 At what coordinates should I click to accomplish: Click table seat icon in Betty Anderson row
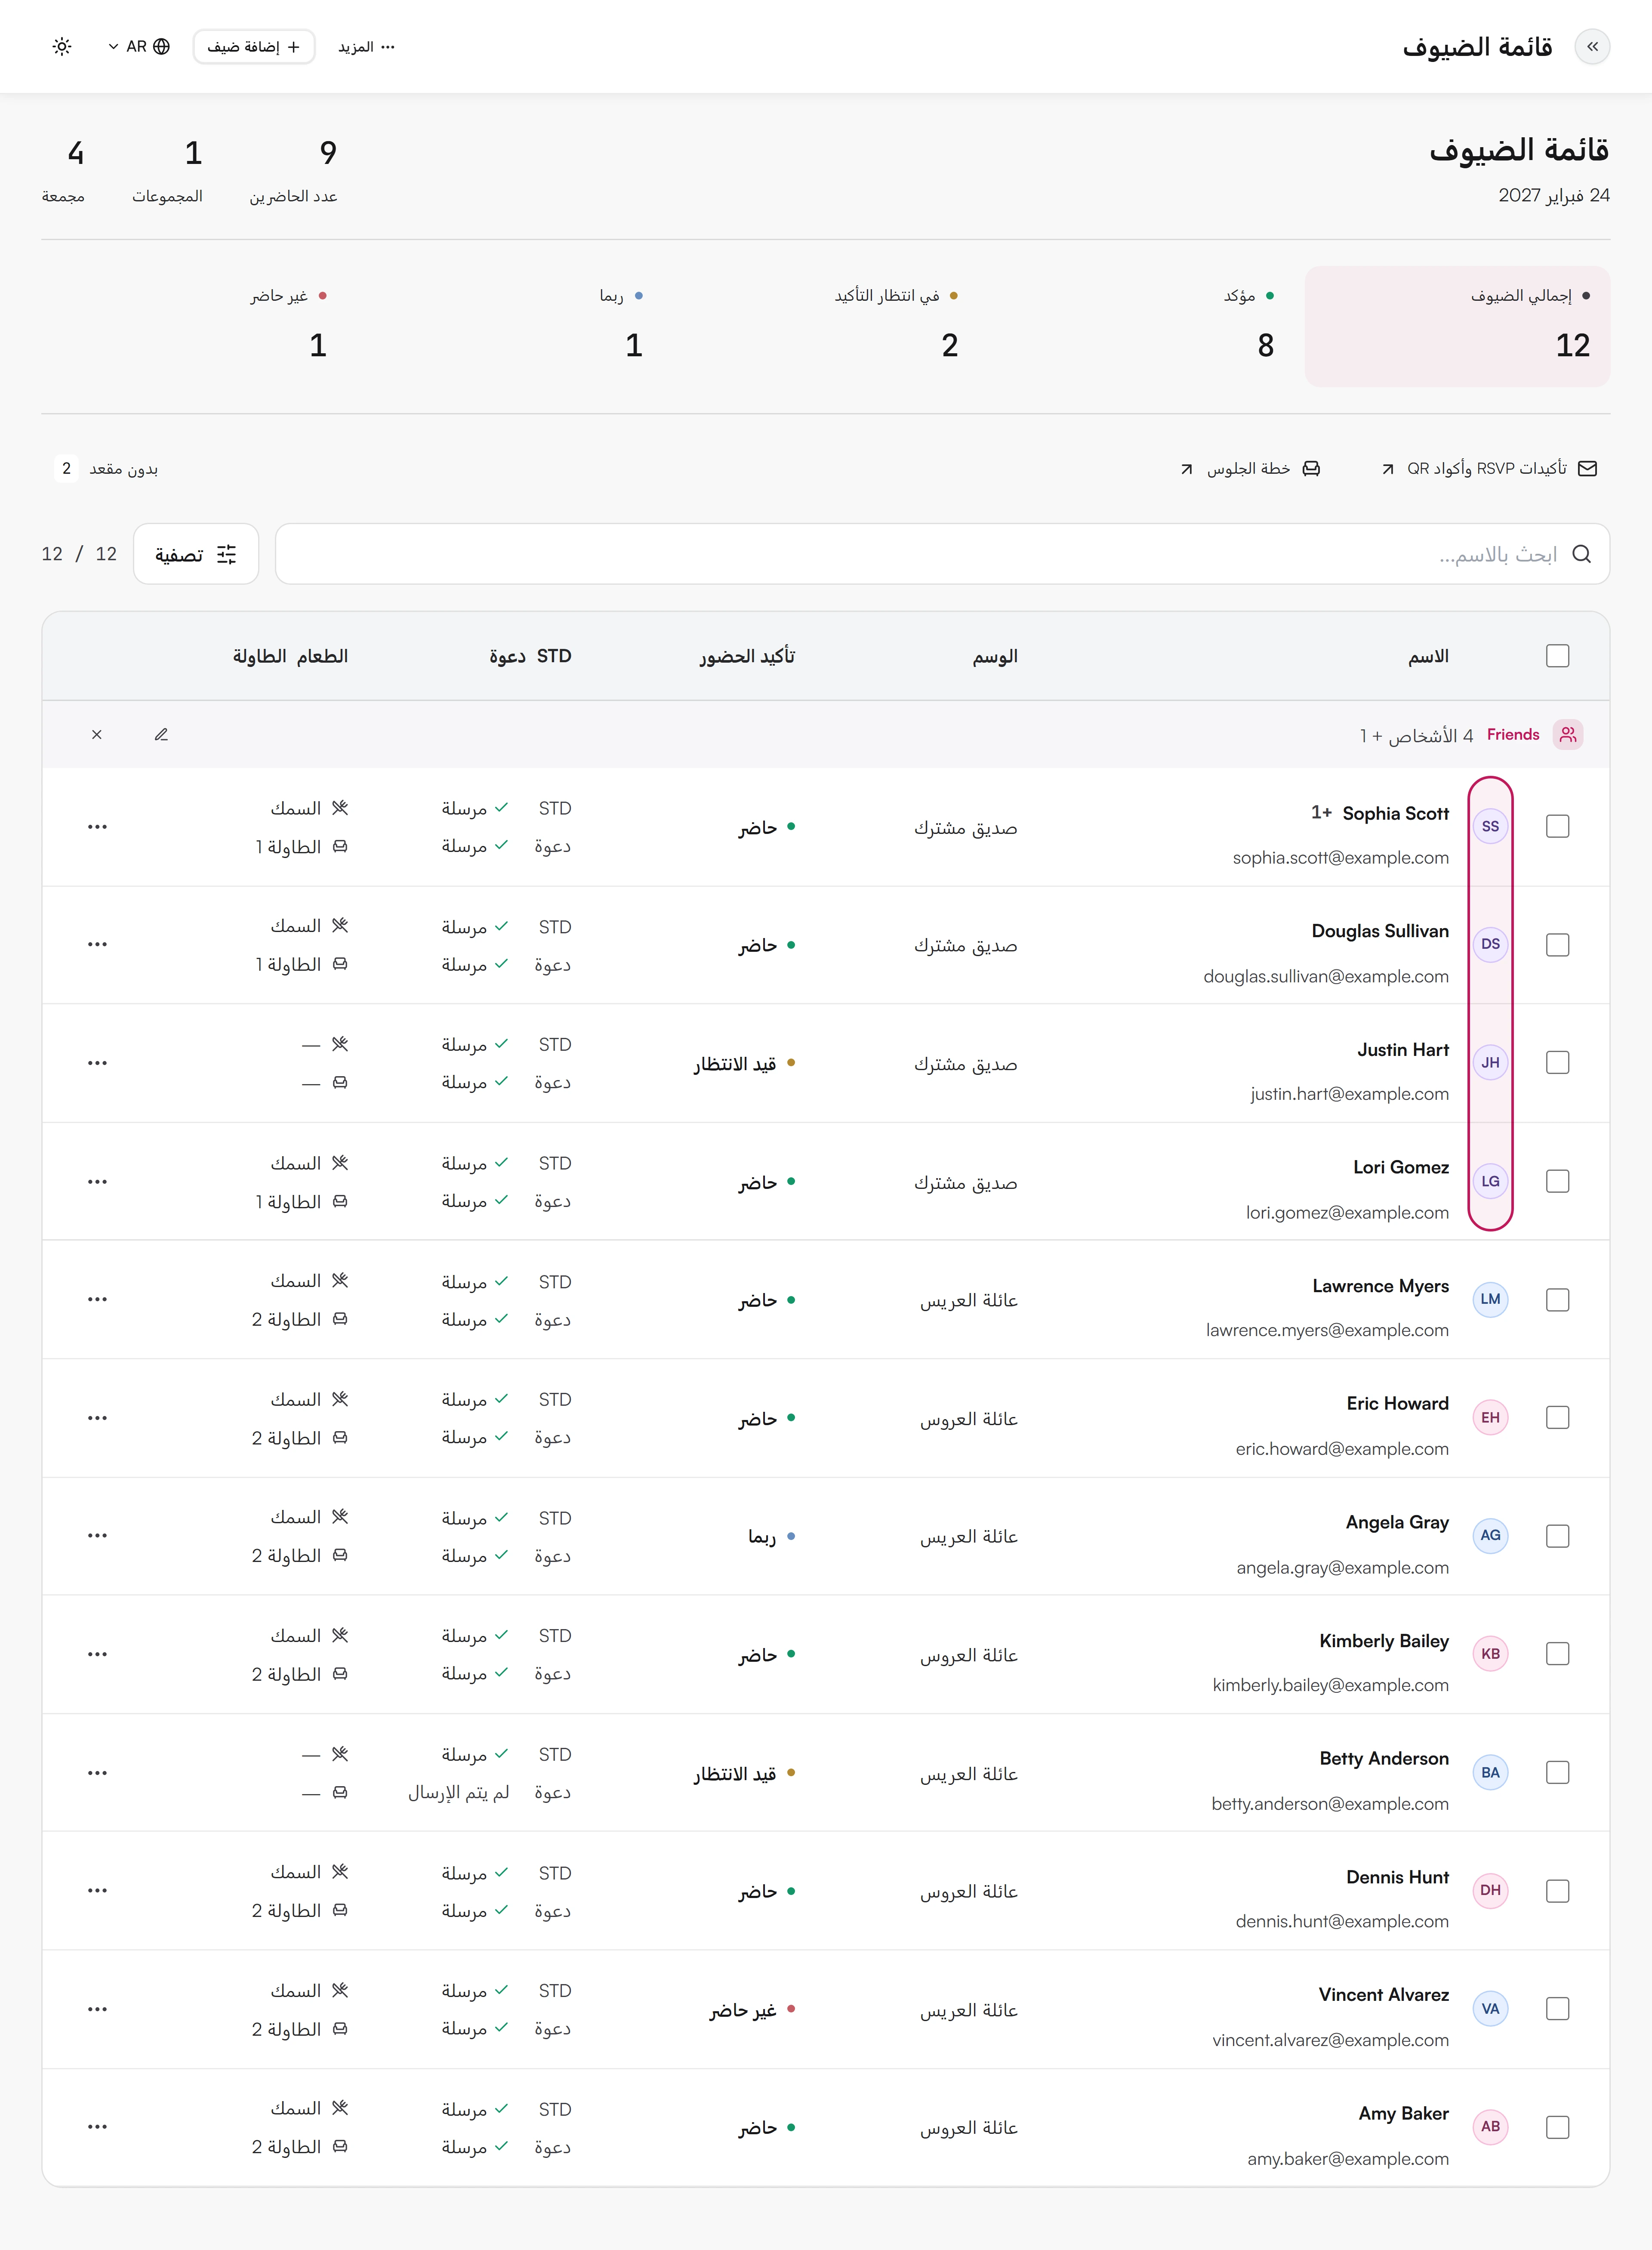pos(340,1793)
